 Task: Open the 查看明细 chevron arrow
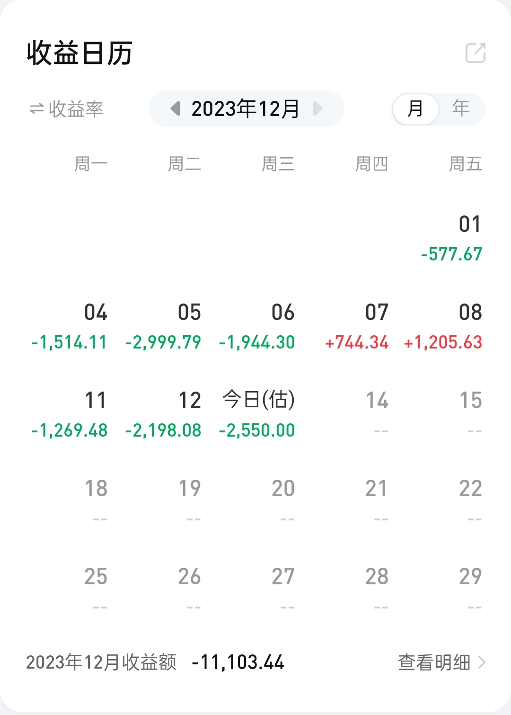(482, 662)
